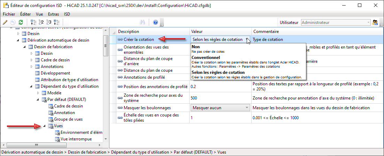Click the green refresh icon
The height and width of the screenshot is (156, 384).
tap(21, 23)
